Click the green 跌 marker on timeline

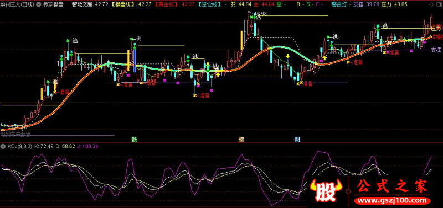[x=135, y=140]
